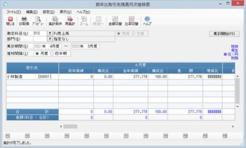The image size is (246, 148).
Task: Open the 設定(S) menu
Action: (49, 12)
